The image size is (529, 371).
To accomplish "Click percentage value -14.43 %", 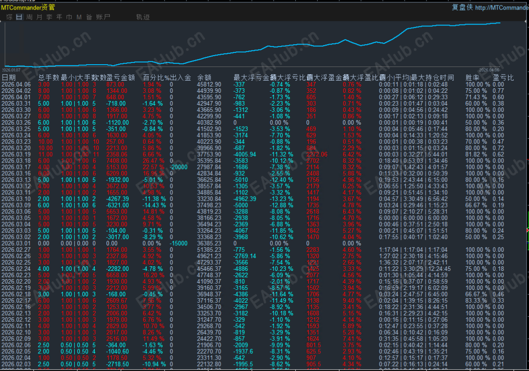I will click(x=154, y=205).
